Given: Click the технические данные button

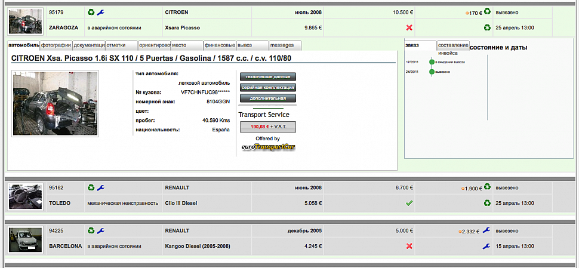Looking at the screenshot, I should click(x=268, y=77).
